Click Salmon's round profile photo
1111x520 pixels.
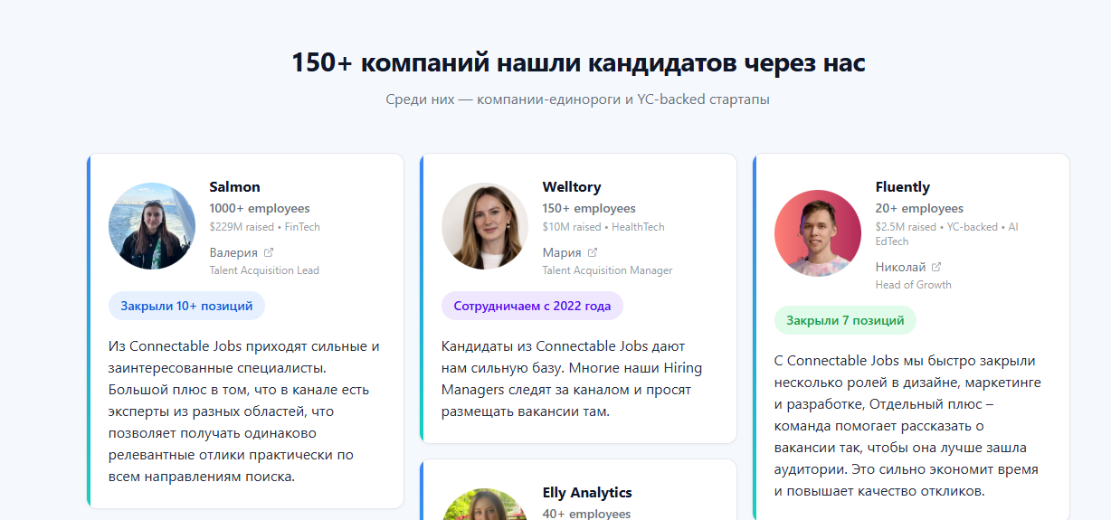click(x=152, y=226)
